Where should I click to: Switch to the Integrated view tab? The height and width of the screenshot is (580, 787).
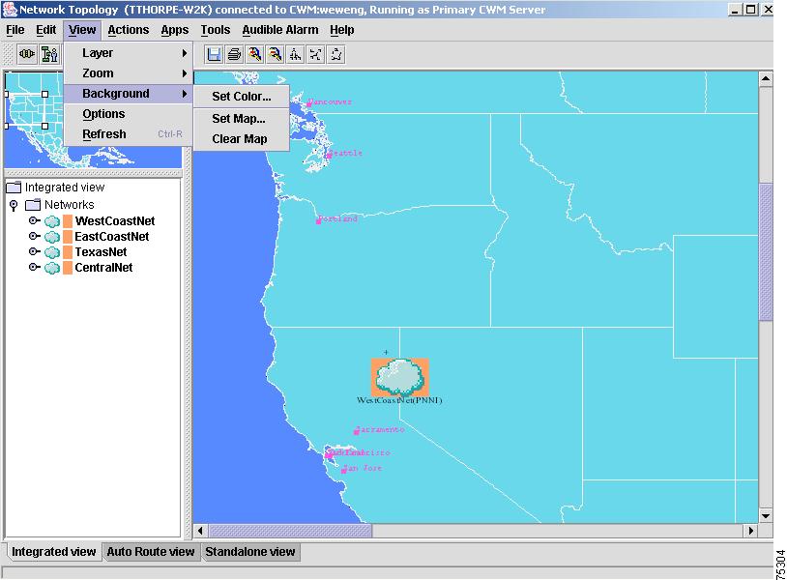coord(53,551)
